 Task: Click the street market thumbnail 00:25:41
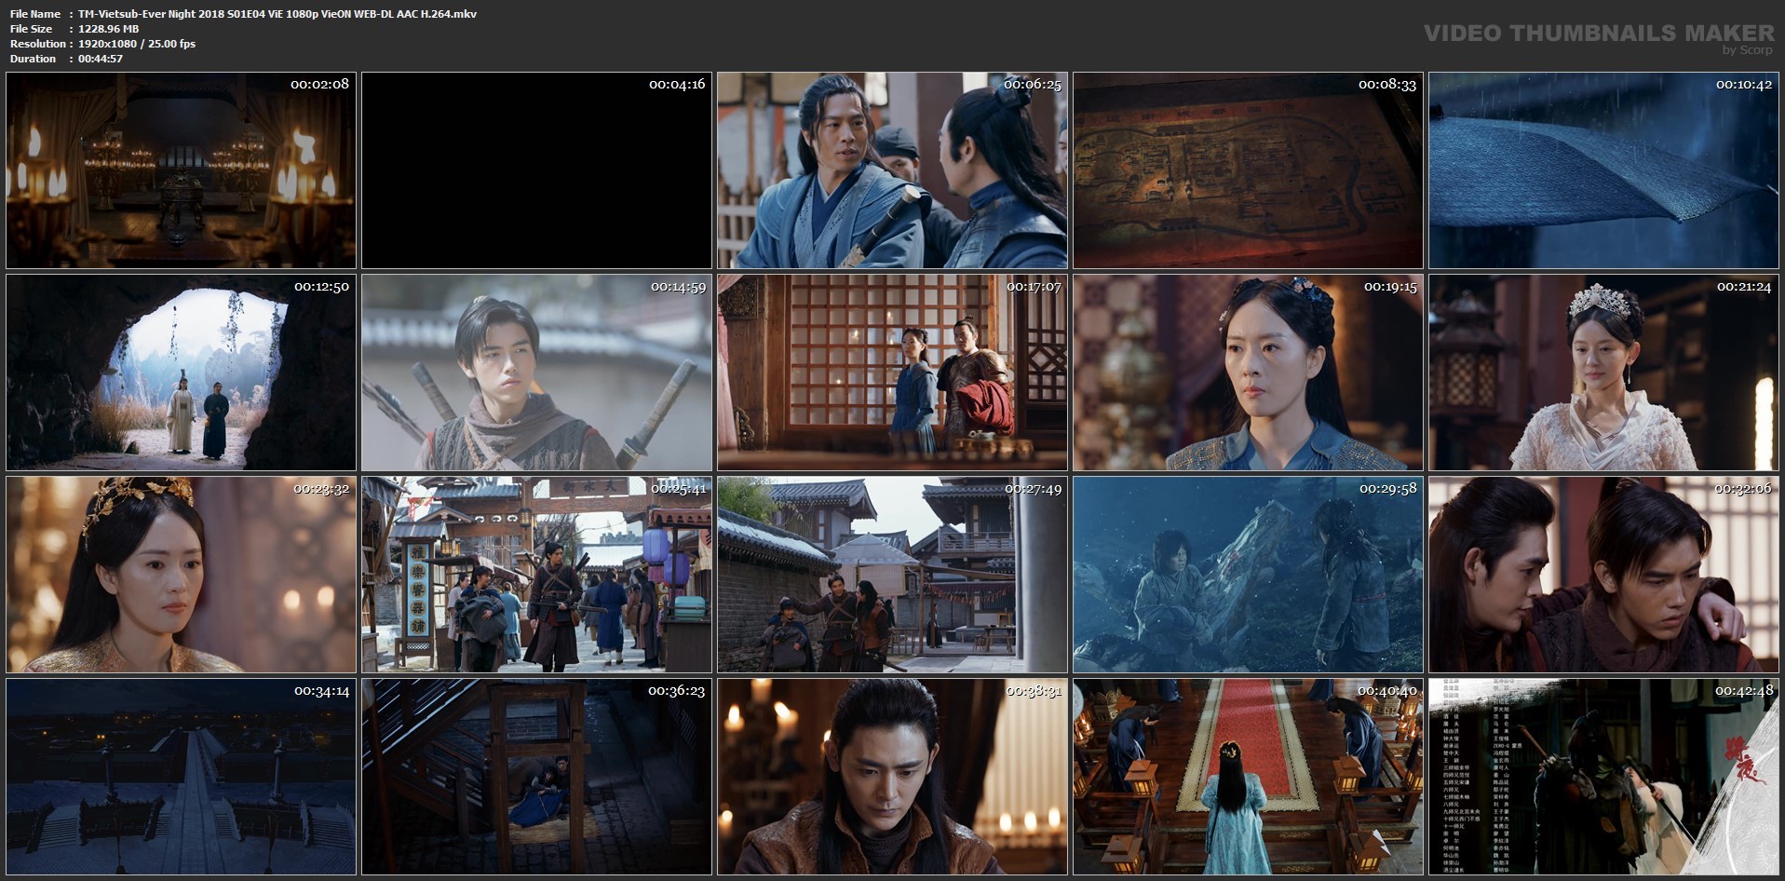coord(536,575)
